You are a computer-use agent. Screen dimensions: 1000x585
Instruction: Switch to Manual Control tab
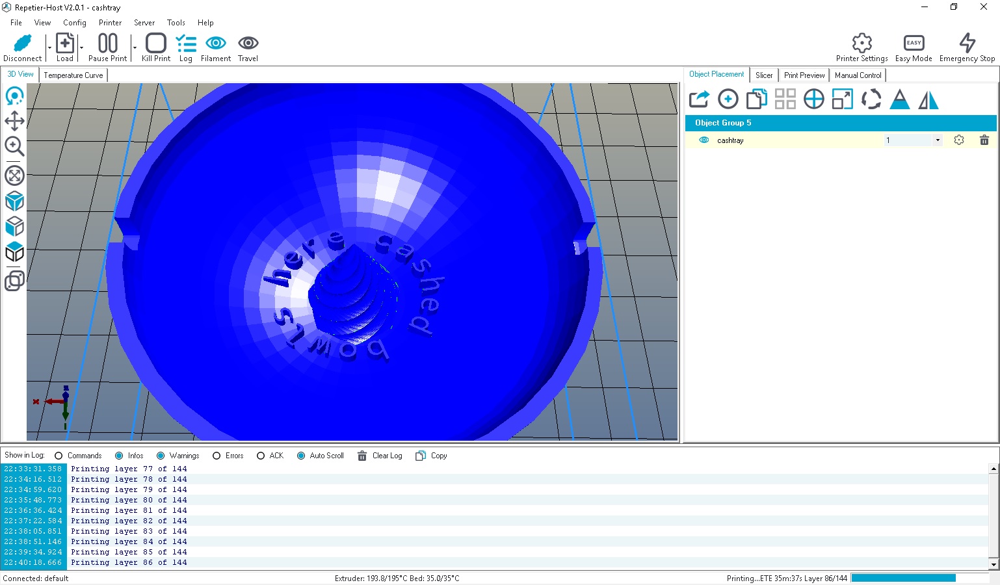click(858, 75)
